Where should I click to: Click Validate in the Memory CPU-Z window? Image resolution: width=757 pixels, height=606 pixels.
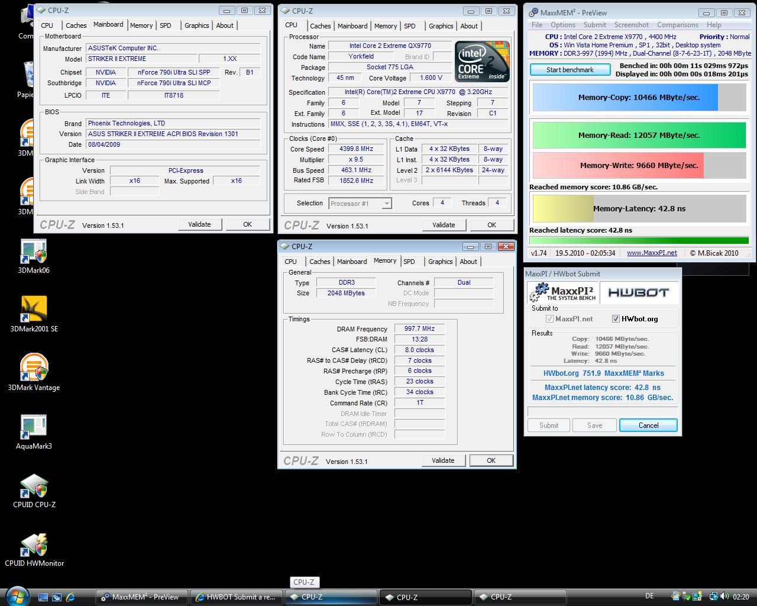(x=444, y=460)
